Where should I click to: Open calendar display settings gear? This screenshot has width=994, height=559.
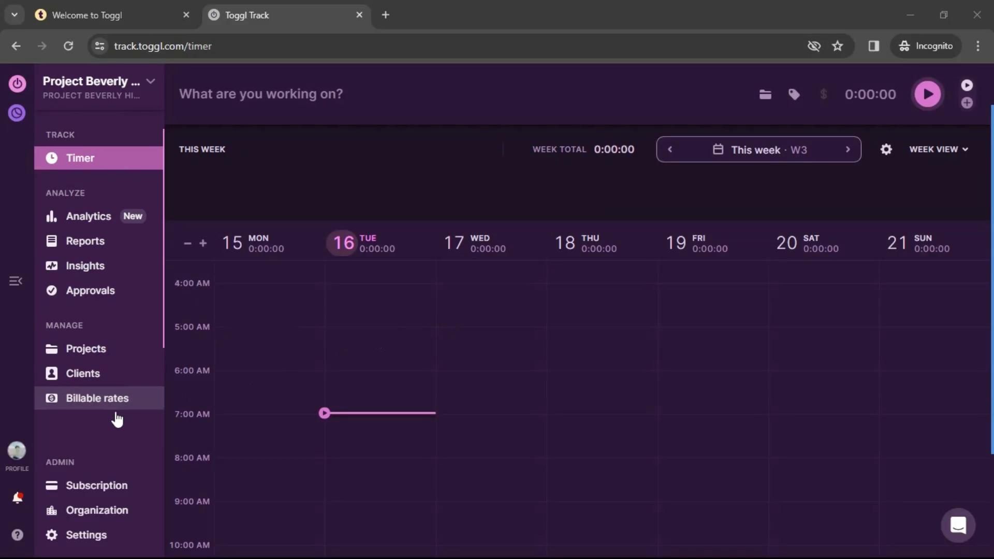886,150
